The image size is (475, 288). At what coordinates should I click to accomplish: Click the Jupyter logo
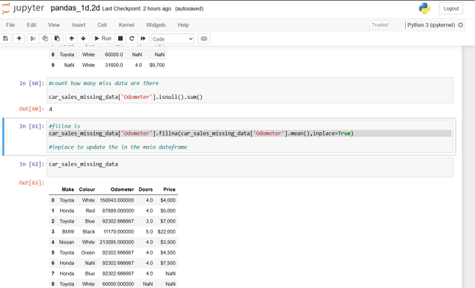click(23, 8)
